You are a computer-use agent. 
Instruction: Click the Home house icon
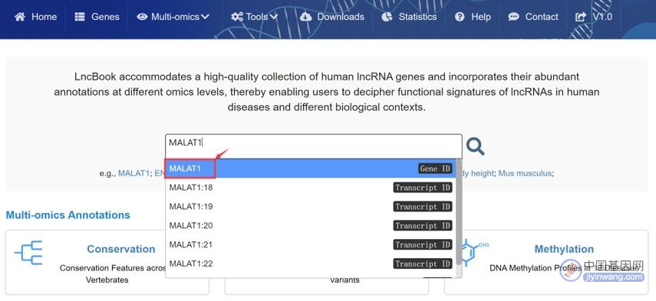(x=20, y=17)
